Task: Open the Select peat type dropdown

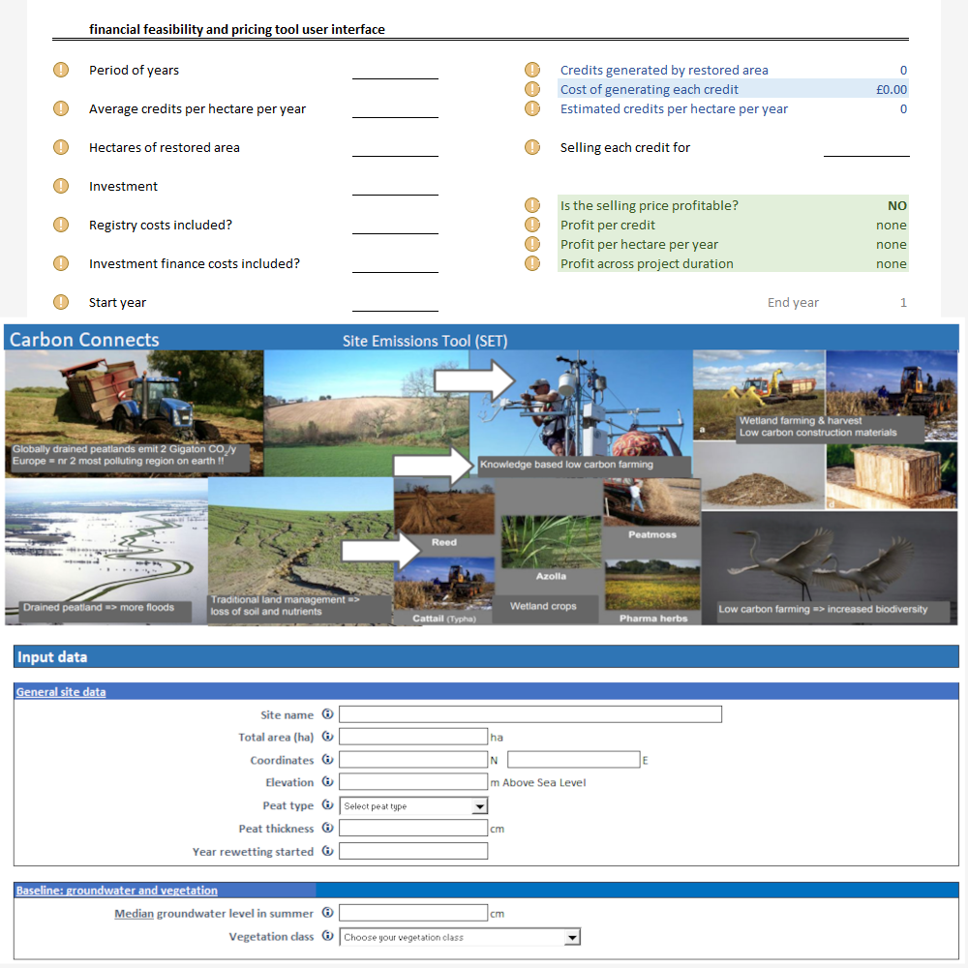Action: [479, 805]
